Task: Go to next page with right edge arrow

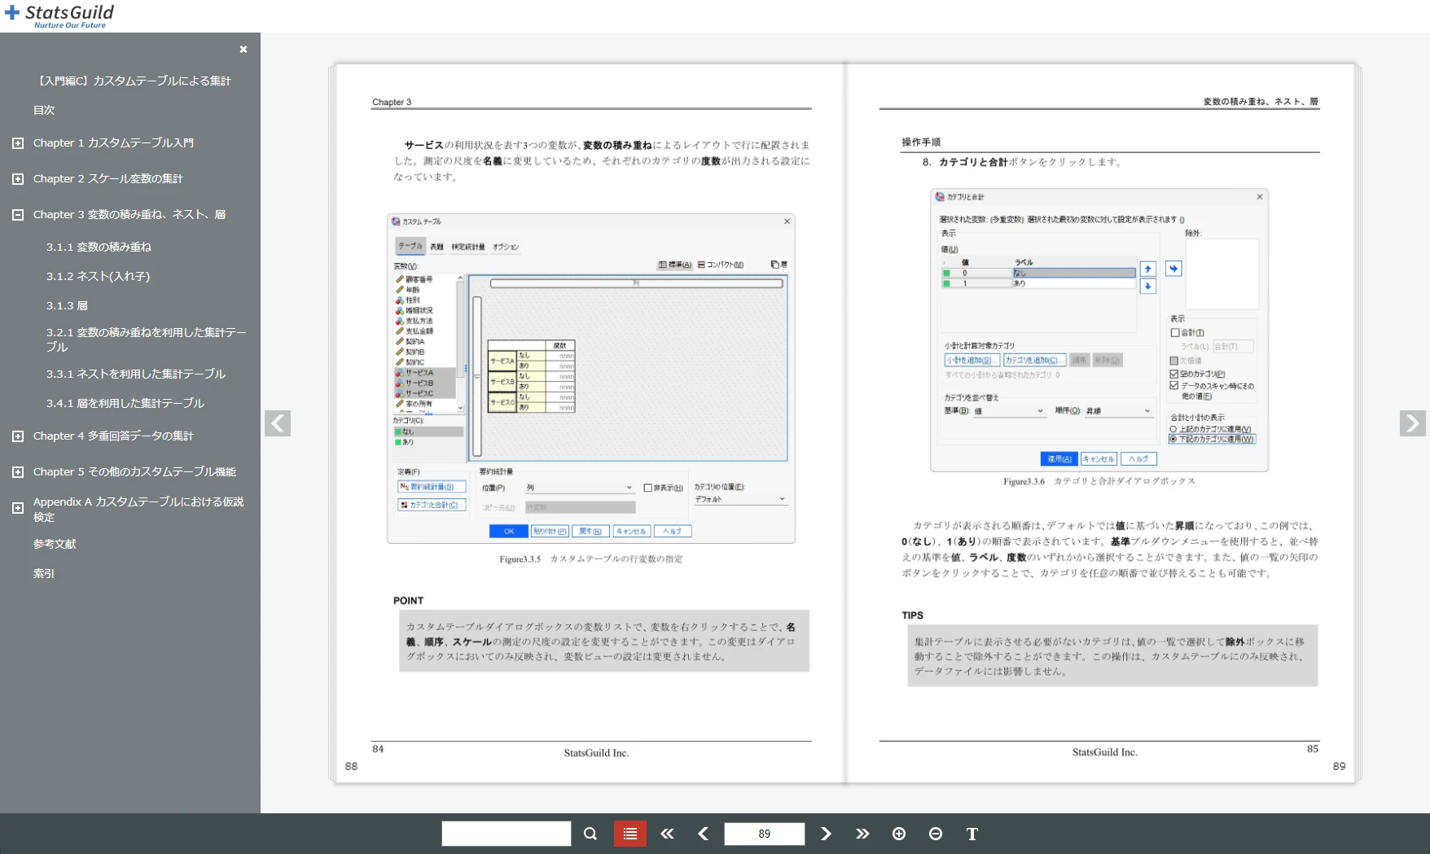Action: [1413, 423]
